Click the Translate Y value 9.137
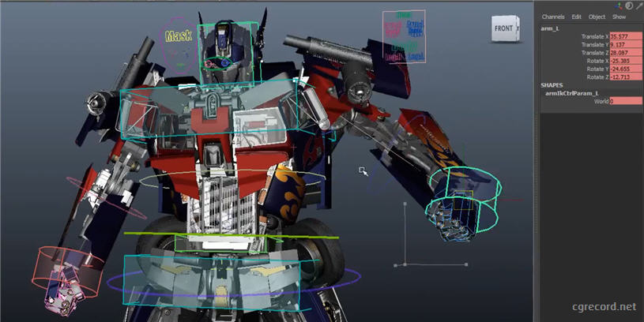644x322 pixels. coord(626,45)
